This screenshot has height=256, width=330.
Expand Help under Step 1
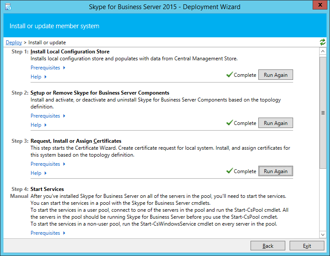click(x=39, y=77)
